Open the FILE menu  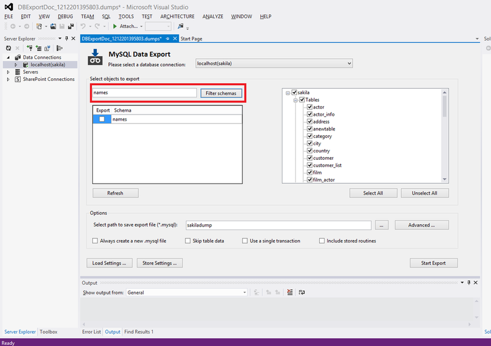click(x=9, y=17)
